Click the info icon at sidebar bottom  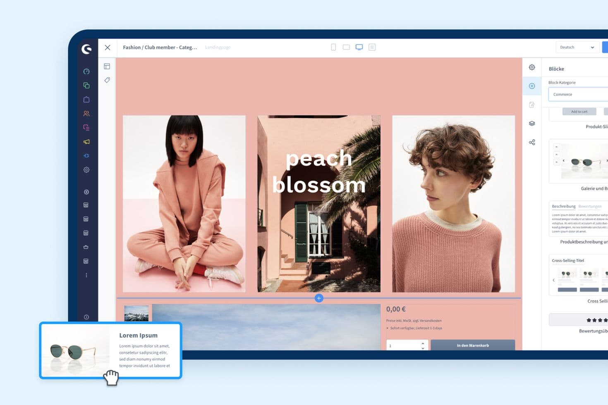pos(86,317)
